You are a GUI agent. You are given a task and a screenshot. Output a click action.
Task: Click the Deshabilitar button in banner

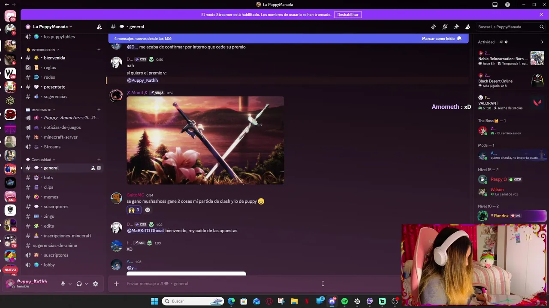click(348, 15)
